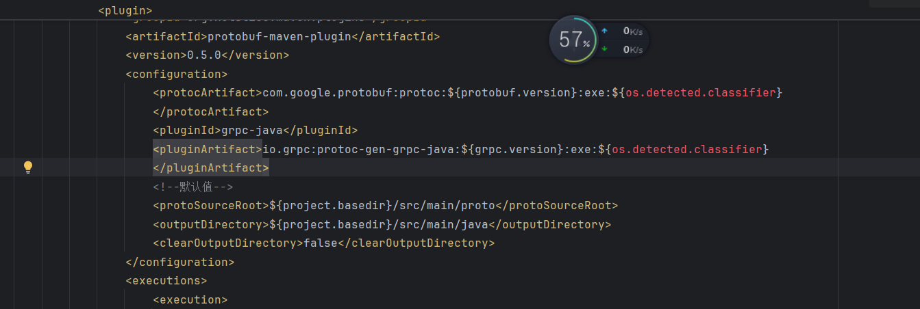Click os.detected.classifier in the protocArtifact line
The height and width of the screenshot is (309, 920).
[x=700, y=92]
